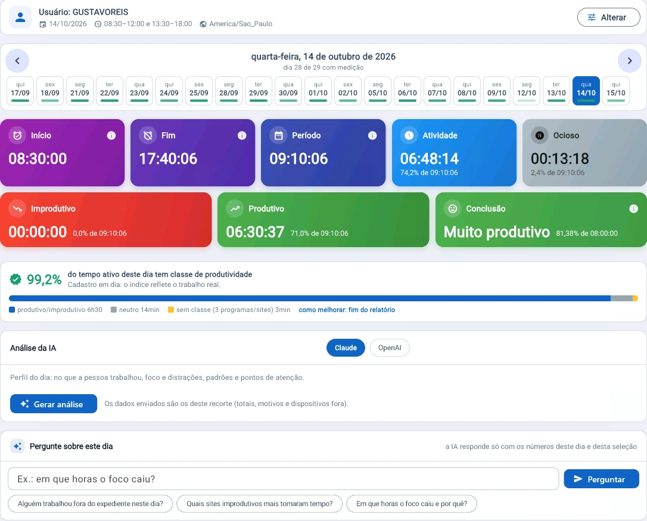This screenshot has height=521, width=647.
Task: Select Claude as the AI analysis provider
Action: click(x=346, y=348)
